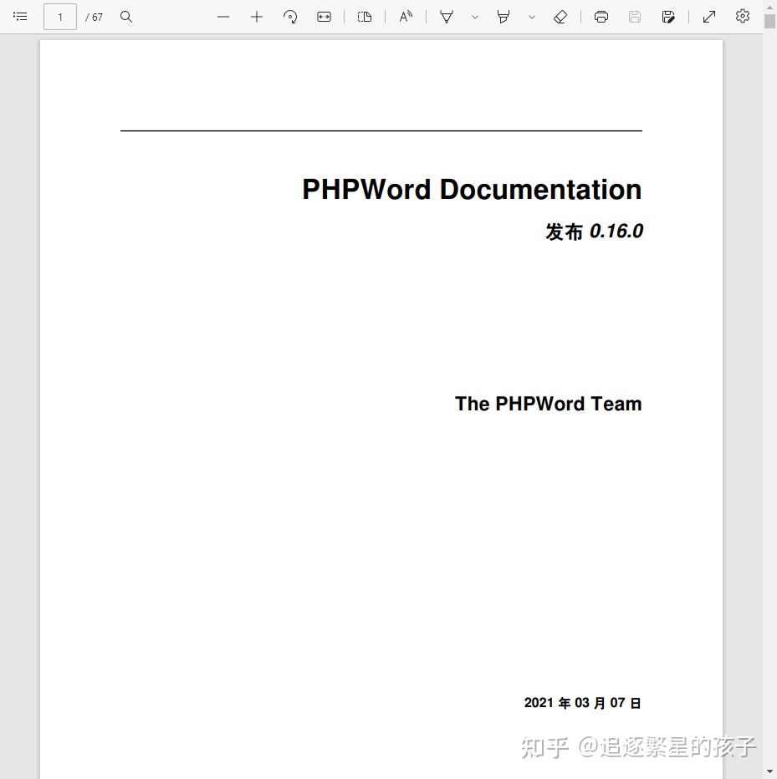Expand the Highlight options dropdown

[x=531, y=17]
